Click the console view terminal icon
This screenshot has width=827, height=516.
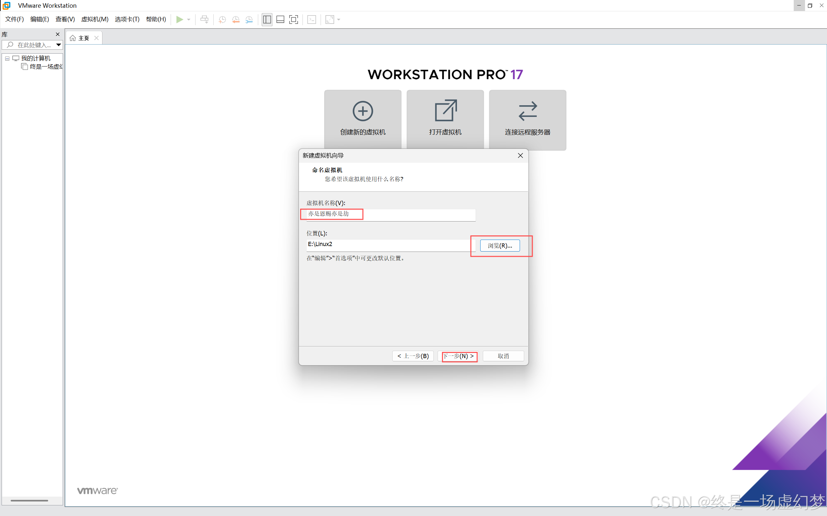[312, 19]
